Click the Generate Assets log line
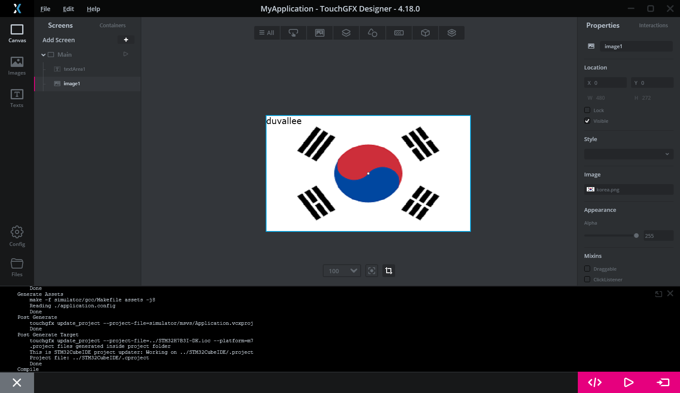The height and width of the screenshot is (393, 680). 40,294
